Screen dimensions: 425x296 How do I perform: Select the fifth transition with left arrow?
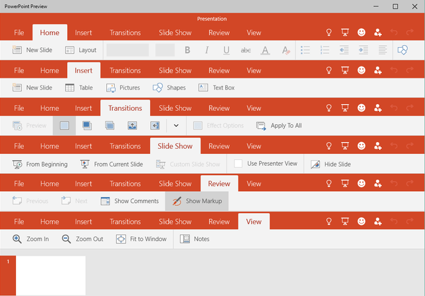pos(155,125)
